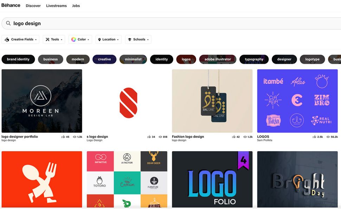The width and height of the screenshot is (341, 209).
Task: Click the logo design search field
Action: tap(172, 23)
